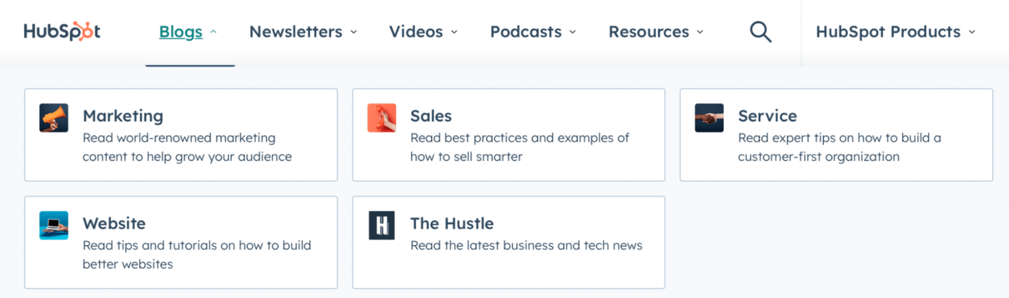Screen dimensions: 1009x298
Task: Open search with the magnifying glass icon
Action: (x=760, y=32)
